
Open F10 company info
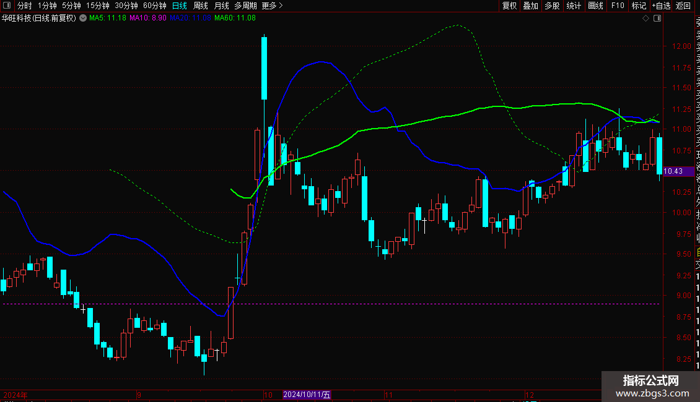coord(618,6)
